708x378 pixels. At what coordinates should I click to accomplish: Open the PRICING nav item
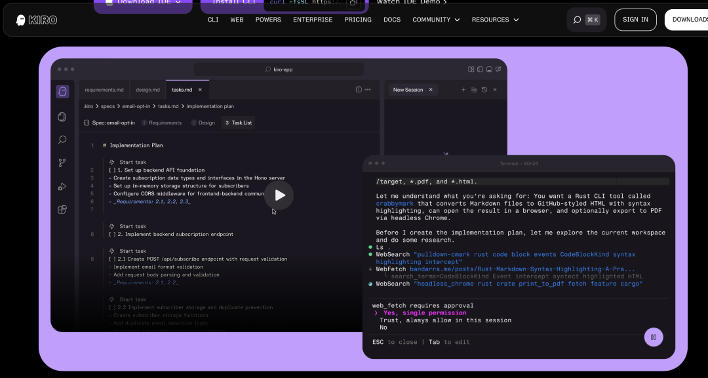(x=358, y=20)
